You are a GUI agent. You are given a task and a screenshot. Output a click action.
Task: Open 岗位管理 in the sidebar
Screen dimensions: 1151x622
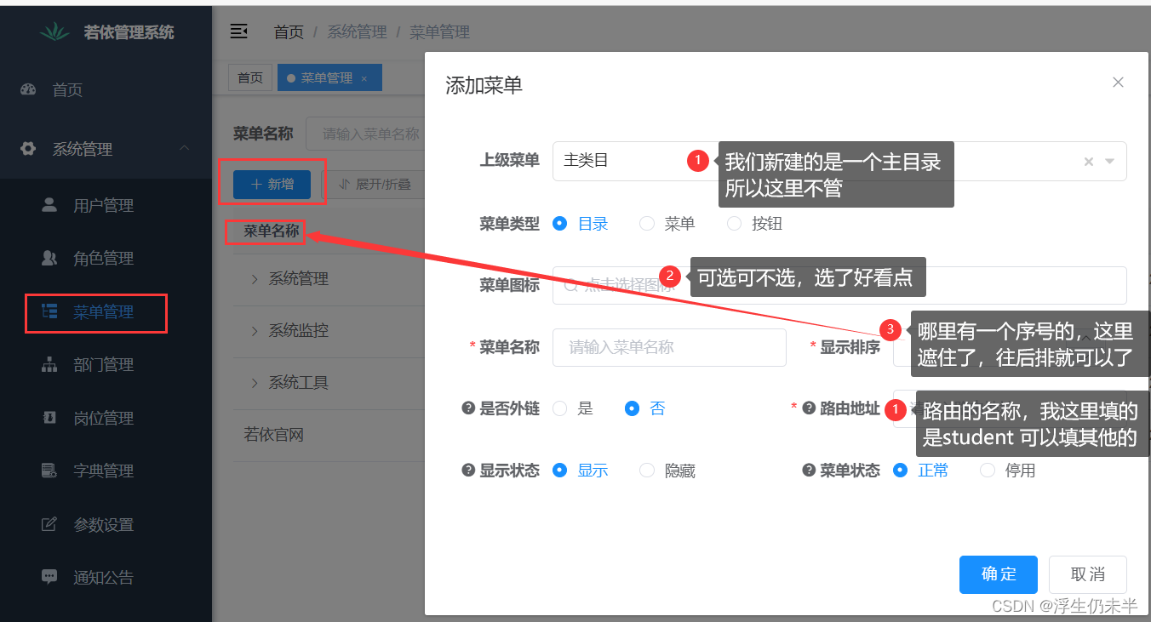tap(106, 418)
